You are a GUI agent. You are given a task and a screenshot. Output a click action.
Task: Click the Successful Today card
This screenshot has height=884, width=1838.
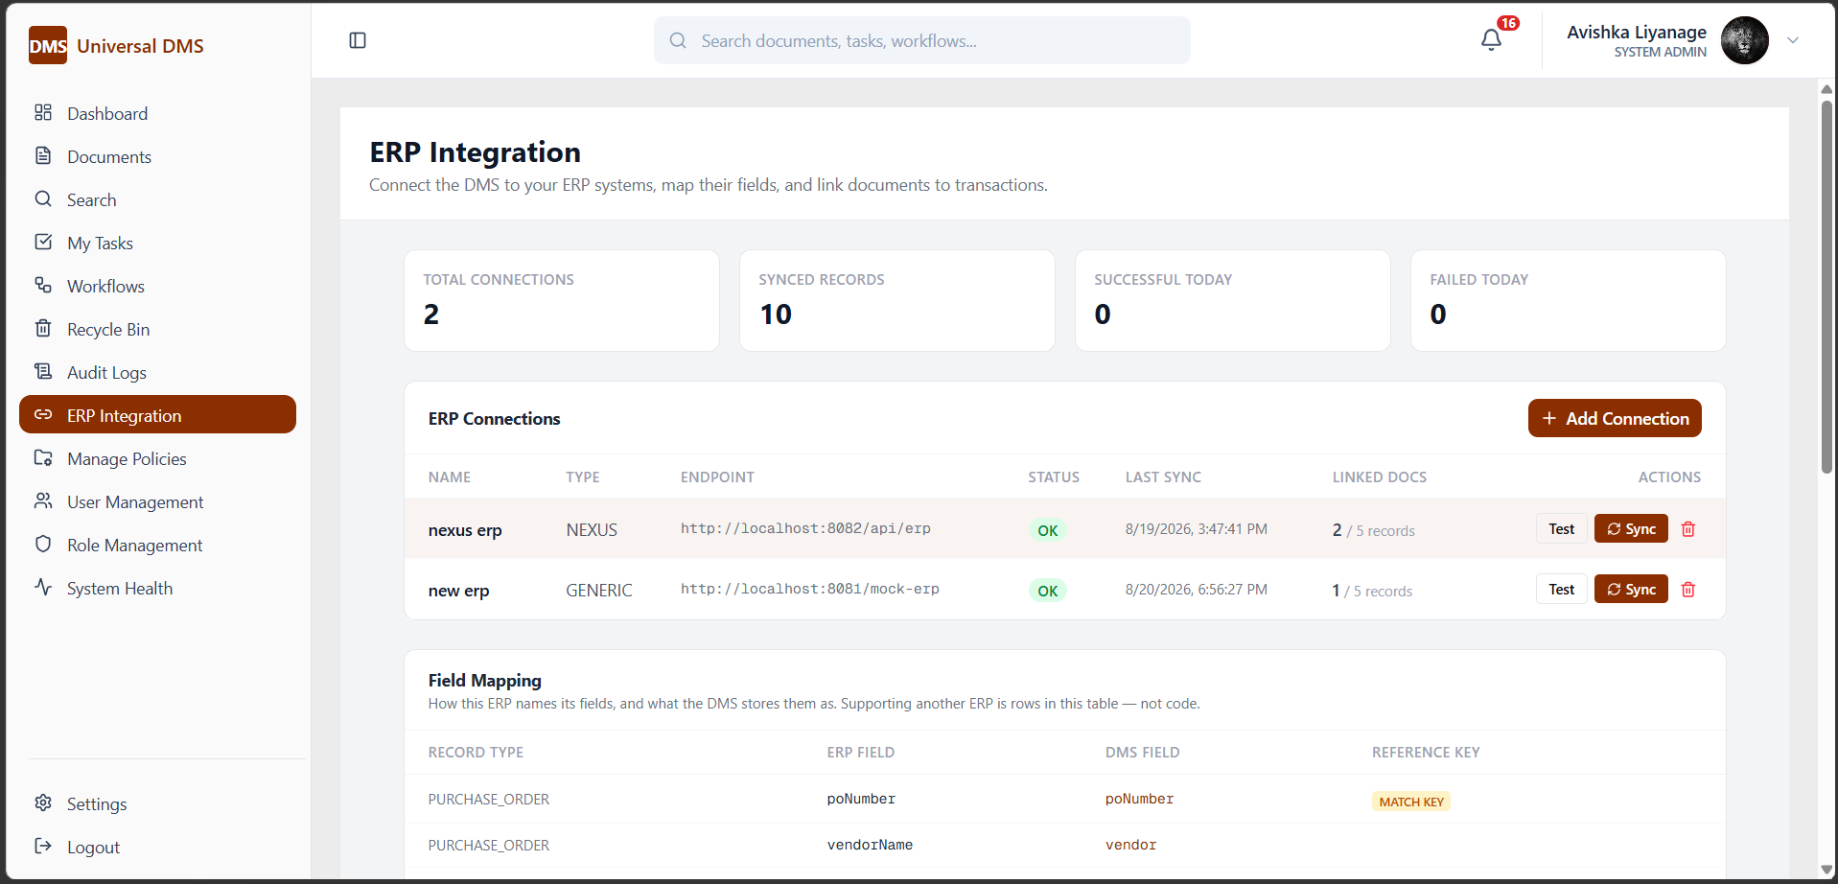tap(1233, 301)
